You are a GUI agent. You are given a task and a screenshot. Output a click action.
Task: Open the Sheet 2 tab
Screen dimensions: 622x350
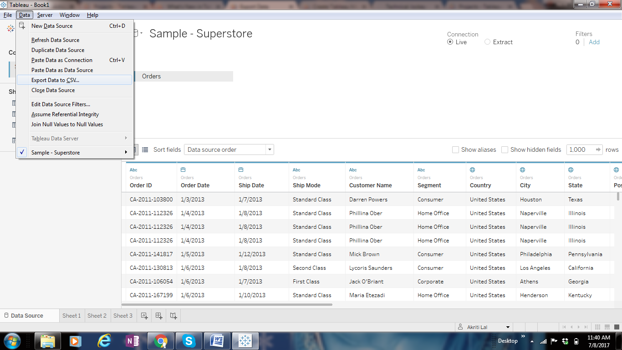click(97, 315)
